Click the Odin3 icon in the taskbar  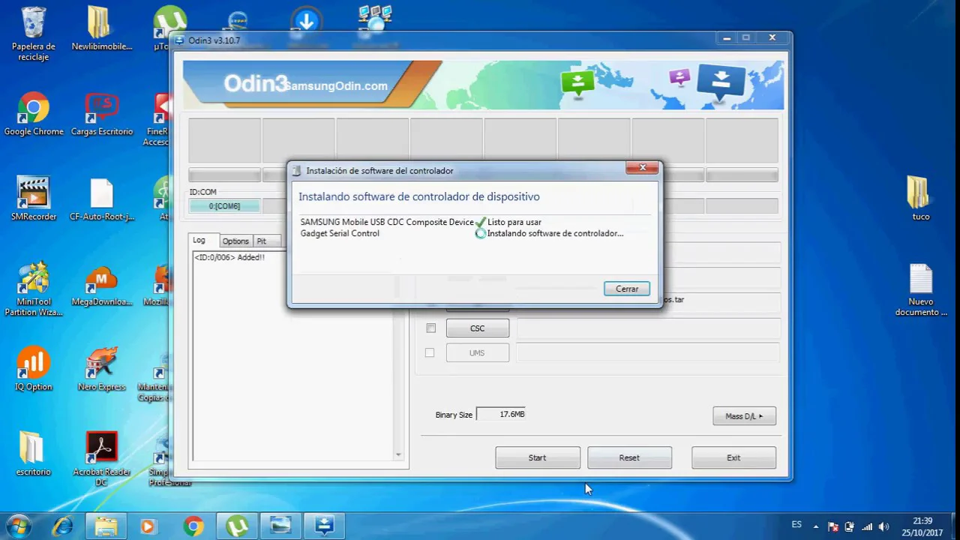(x=325, y=526)
